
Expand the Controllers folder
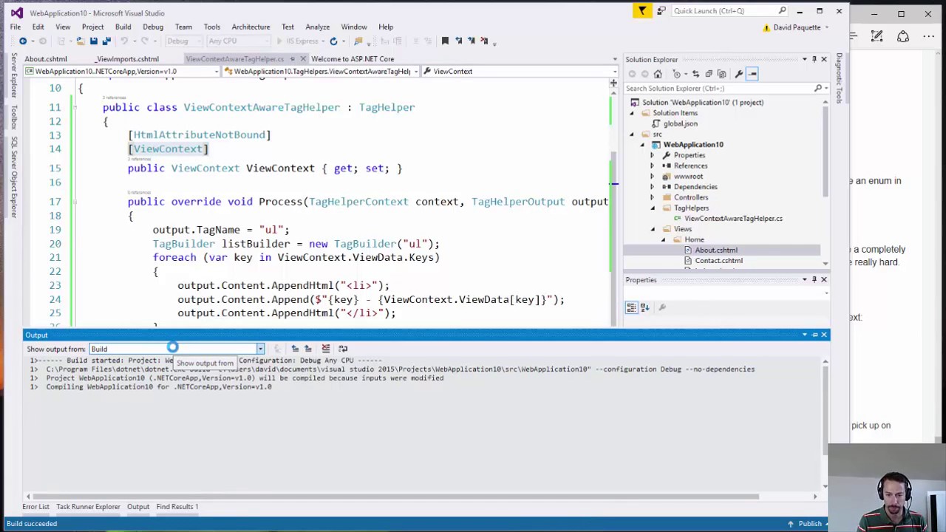tap(652, 197)
